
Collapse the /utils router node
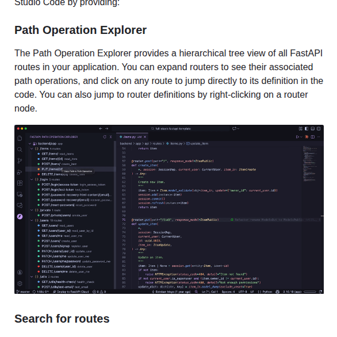(32, 277)
